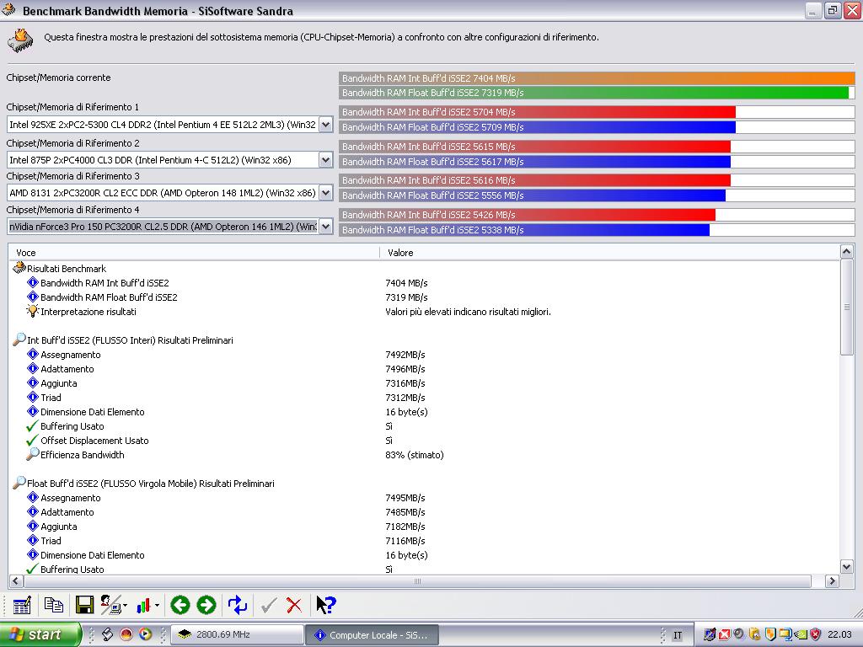Viewport: 863px width, 647px height.
Task: Click the What's This help cursor icon
Action: coord(326,605)
